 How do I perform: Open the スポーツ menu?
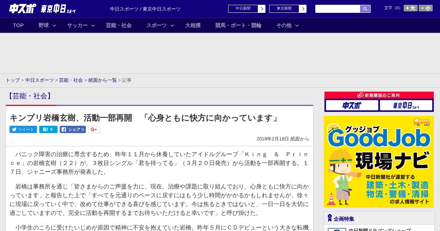[x=157, y=25]
